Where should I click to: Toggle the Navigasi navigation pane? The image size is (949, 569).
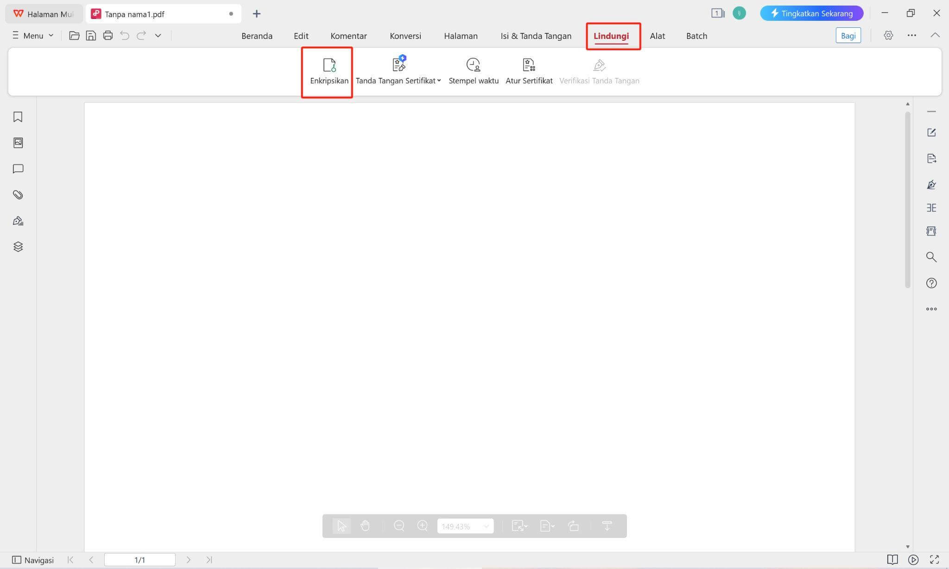[33, 560]
